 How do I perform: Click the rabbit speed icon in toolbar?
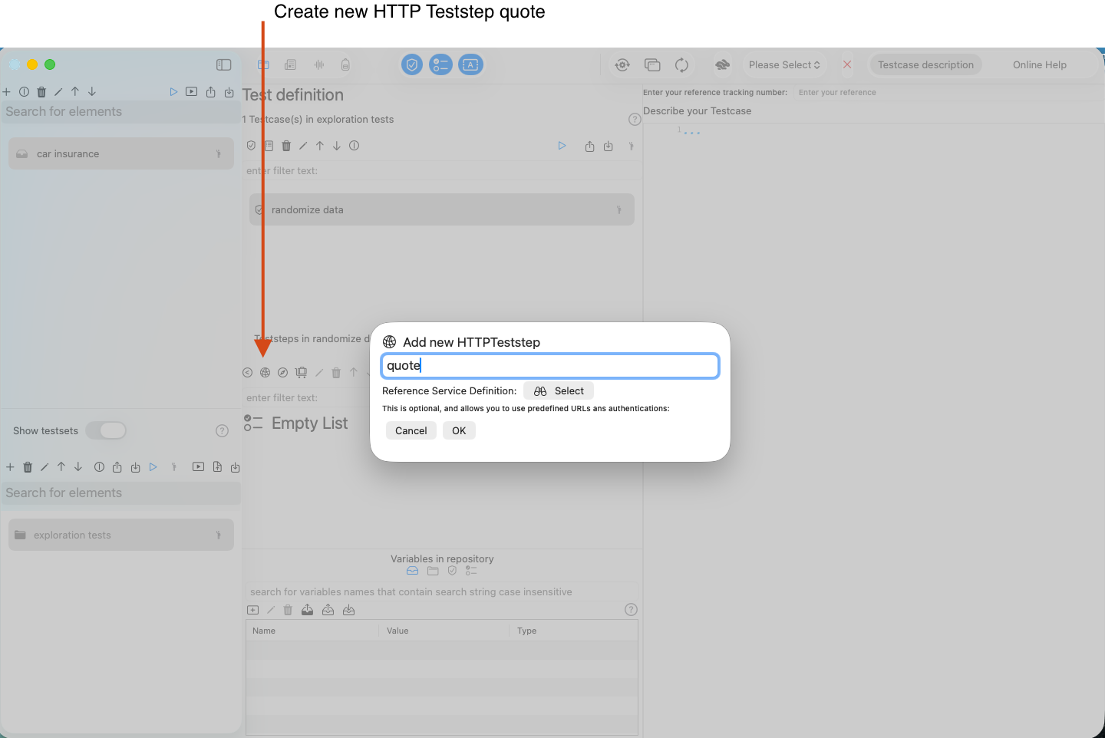[x=722, y=65]
